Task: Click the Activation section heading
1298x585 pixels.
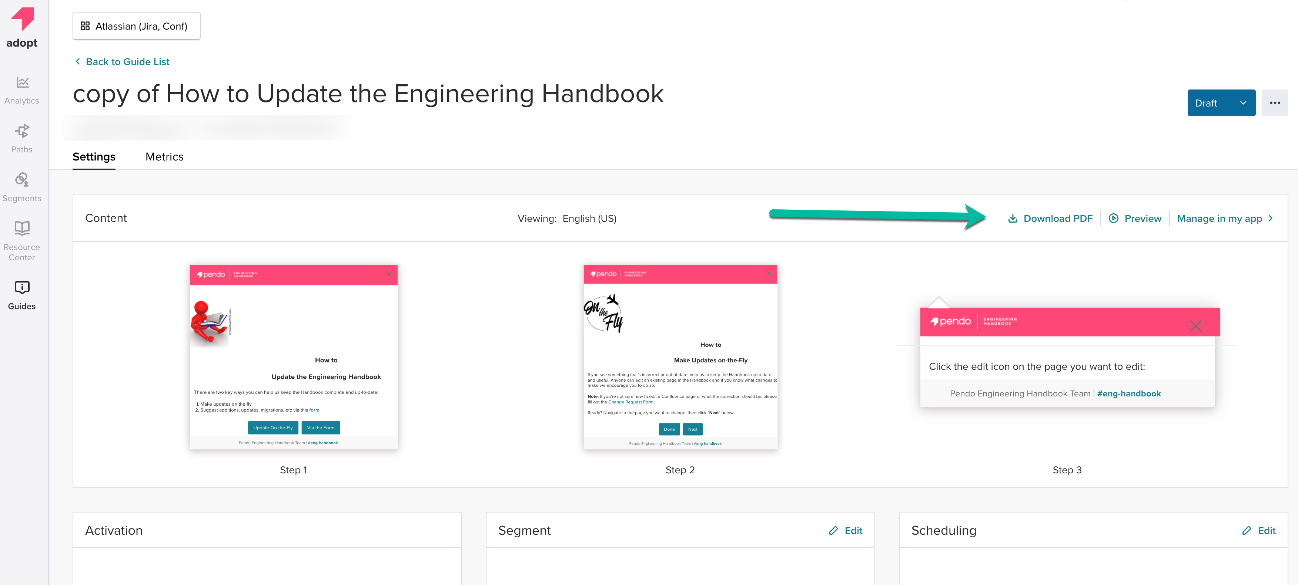Action: [114, 531]
